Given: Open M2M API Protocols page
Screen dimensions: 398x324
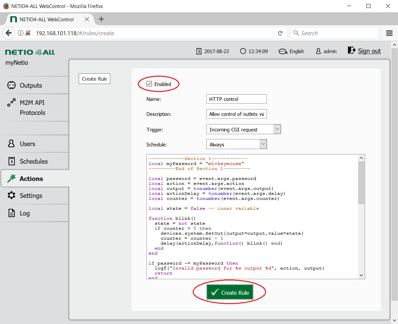Looking at the screenshot, I should (35, 108).
